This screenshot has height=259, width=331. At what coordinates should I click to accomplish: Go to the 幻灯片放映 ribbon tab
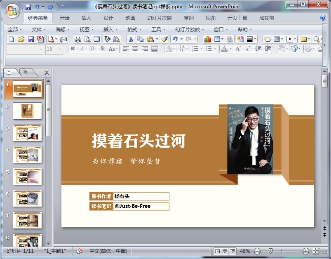(160, 18)
